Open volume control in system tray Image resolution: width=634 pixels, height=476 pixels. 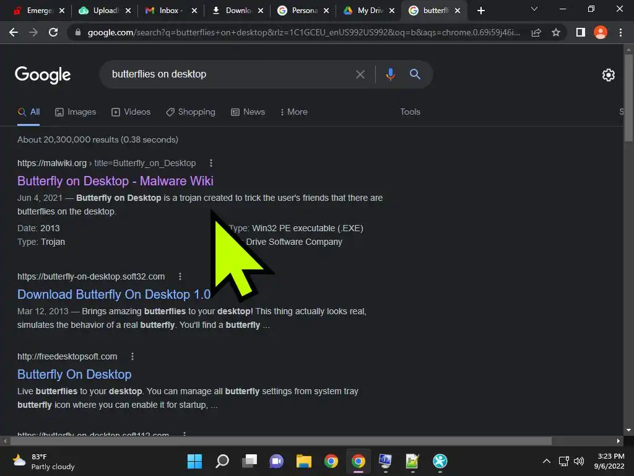579,461
